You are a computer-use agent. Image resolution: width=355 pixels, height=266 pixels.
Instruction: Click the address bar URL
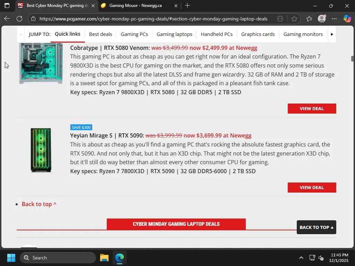coord(153,19)
